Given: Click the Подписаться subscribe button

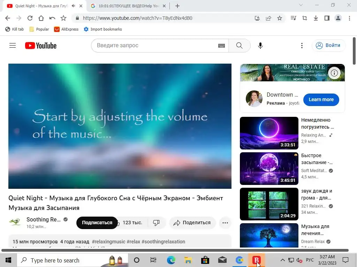Looking at the screenshot, I should (97, 223).
